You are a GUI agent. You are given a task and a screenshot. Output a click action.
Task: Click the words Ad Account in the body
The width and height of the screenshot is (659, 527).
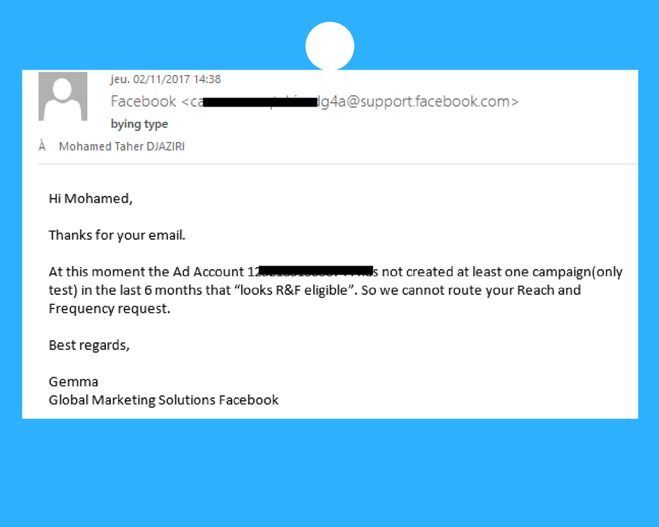pyautogui.click(x=209, y=272)
